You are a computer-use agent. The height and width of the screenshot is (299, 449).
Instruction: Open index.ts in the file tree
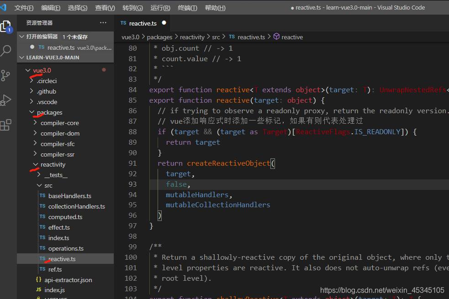(59, 238)
